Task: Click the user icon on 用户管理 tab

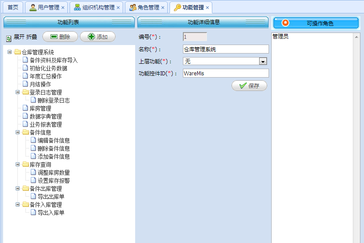Action: [x=33, y=8]
